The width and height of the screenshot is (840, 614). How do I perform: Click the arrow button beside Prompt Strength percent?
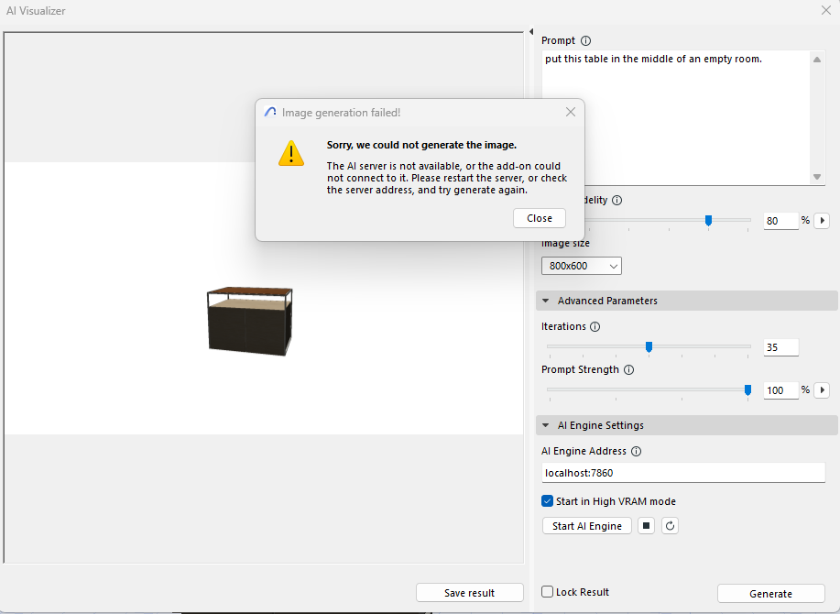[x=822, y=390]
